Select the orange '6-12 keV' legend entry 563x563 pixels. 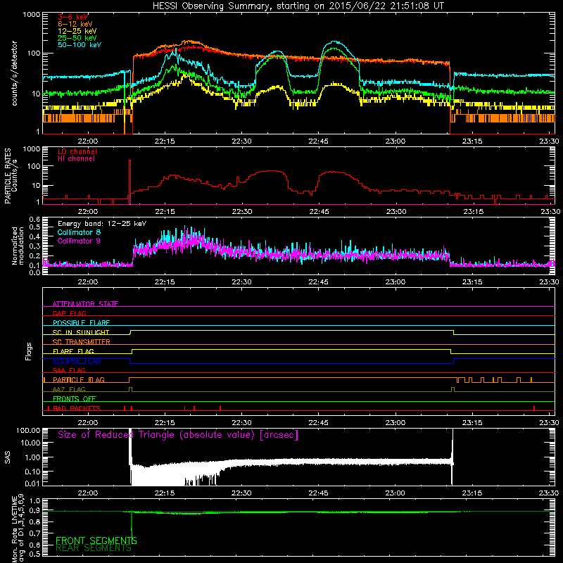coord(75,24)
